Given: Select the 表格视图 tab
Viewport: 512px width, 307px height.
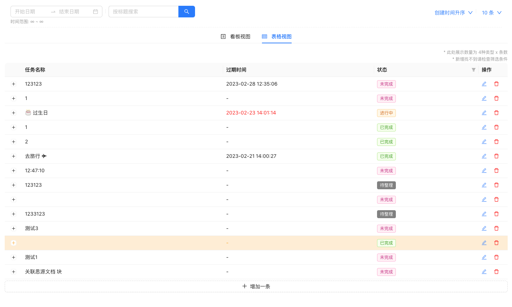Looking at the screenshot, I should [x=281, y=36].
